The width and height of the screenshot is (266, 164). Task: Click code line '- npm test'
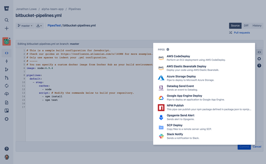click(50, 100)
